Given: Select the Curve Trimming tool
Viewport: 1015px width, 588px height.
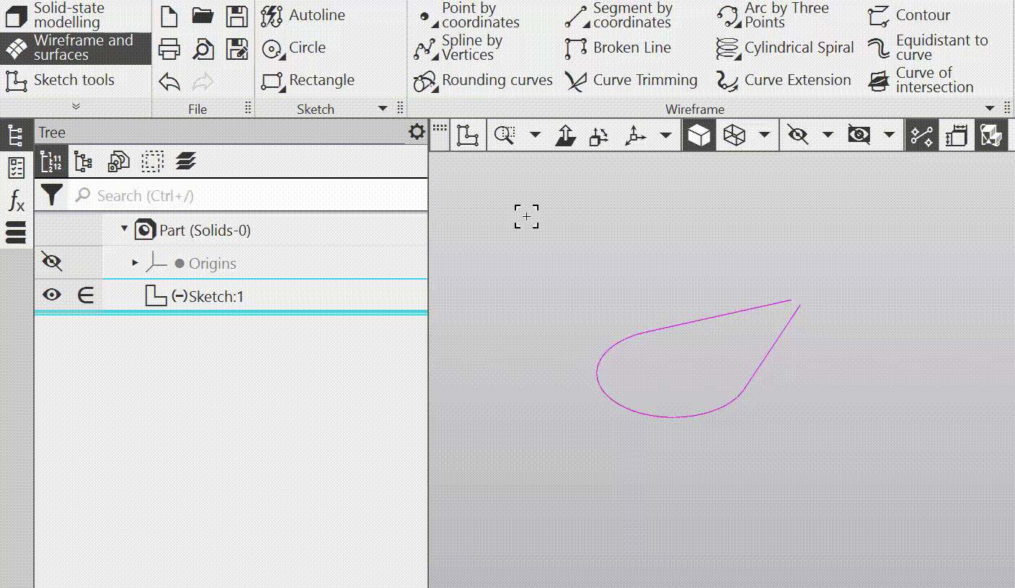Looking at the screenshot, I should 631,81.
